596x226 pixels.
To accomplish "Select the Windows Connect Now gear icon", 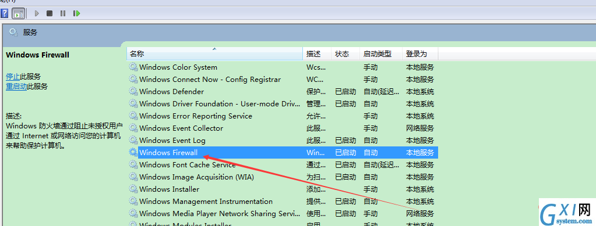I will [x=133, y=79].
